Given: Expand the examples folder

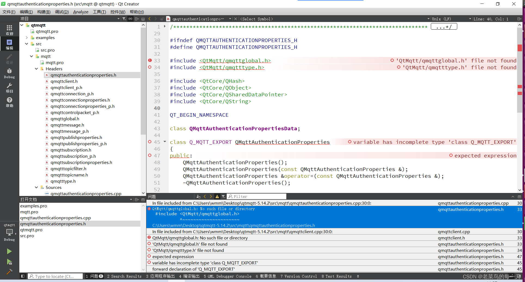Looking at the screenshot, I should click(x=27, y=37).
